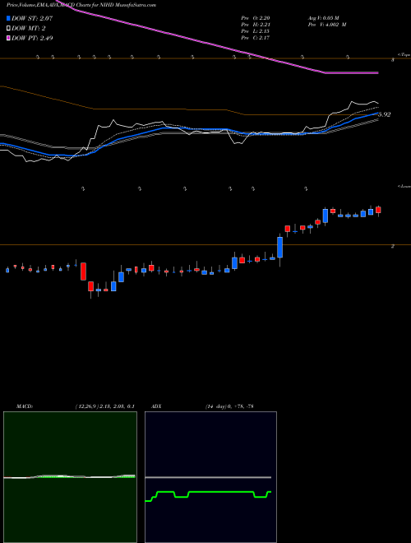Screen dimensions: 411x543
Task: Click the 'Pre L: 2.13' low value
Action: [x=256, y=31]
